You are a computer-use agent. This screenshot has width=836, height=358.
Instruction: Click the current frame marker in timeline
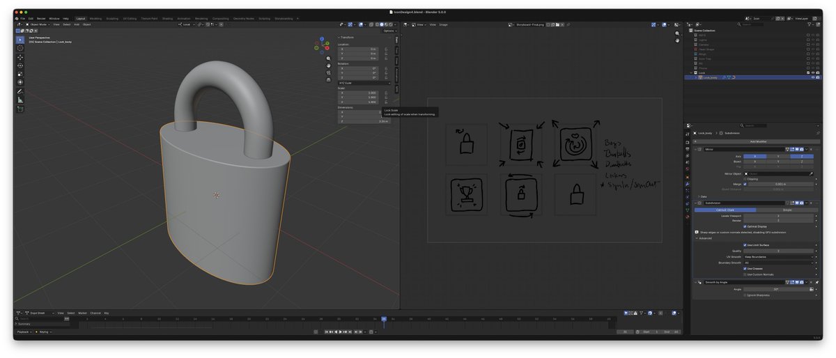pyautogui.click(x=384, y=319)
